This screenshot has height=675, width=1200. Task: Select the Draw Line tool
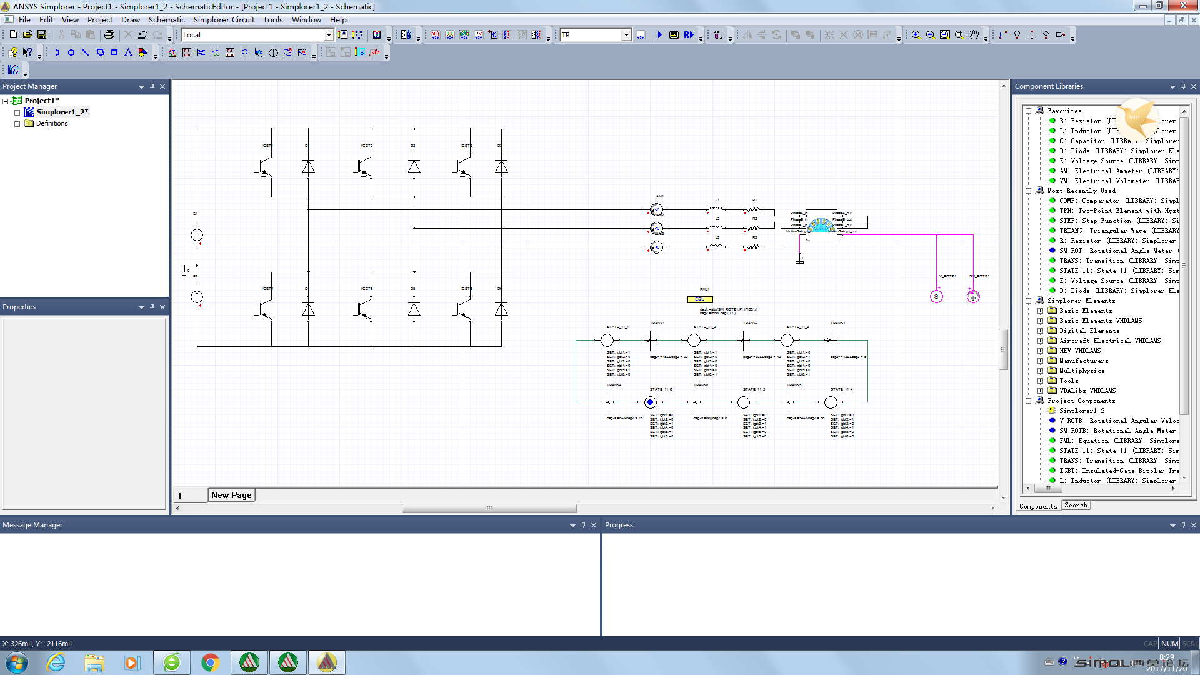[86, 52]
